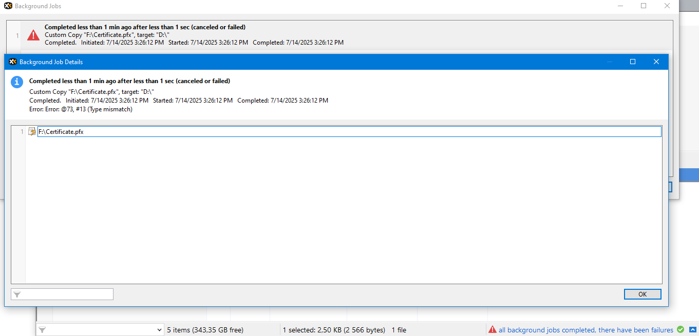Select the F:\Certificate.pfx list entry
This screenshot has height=336, width=699.
pos(61,132)
